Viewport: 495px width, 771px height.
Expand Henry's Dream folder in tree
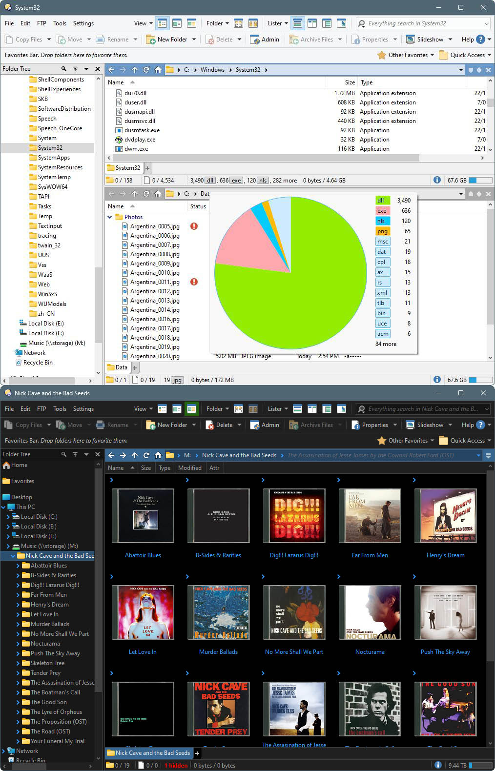click(18, 605)
